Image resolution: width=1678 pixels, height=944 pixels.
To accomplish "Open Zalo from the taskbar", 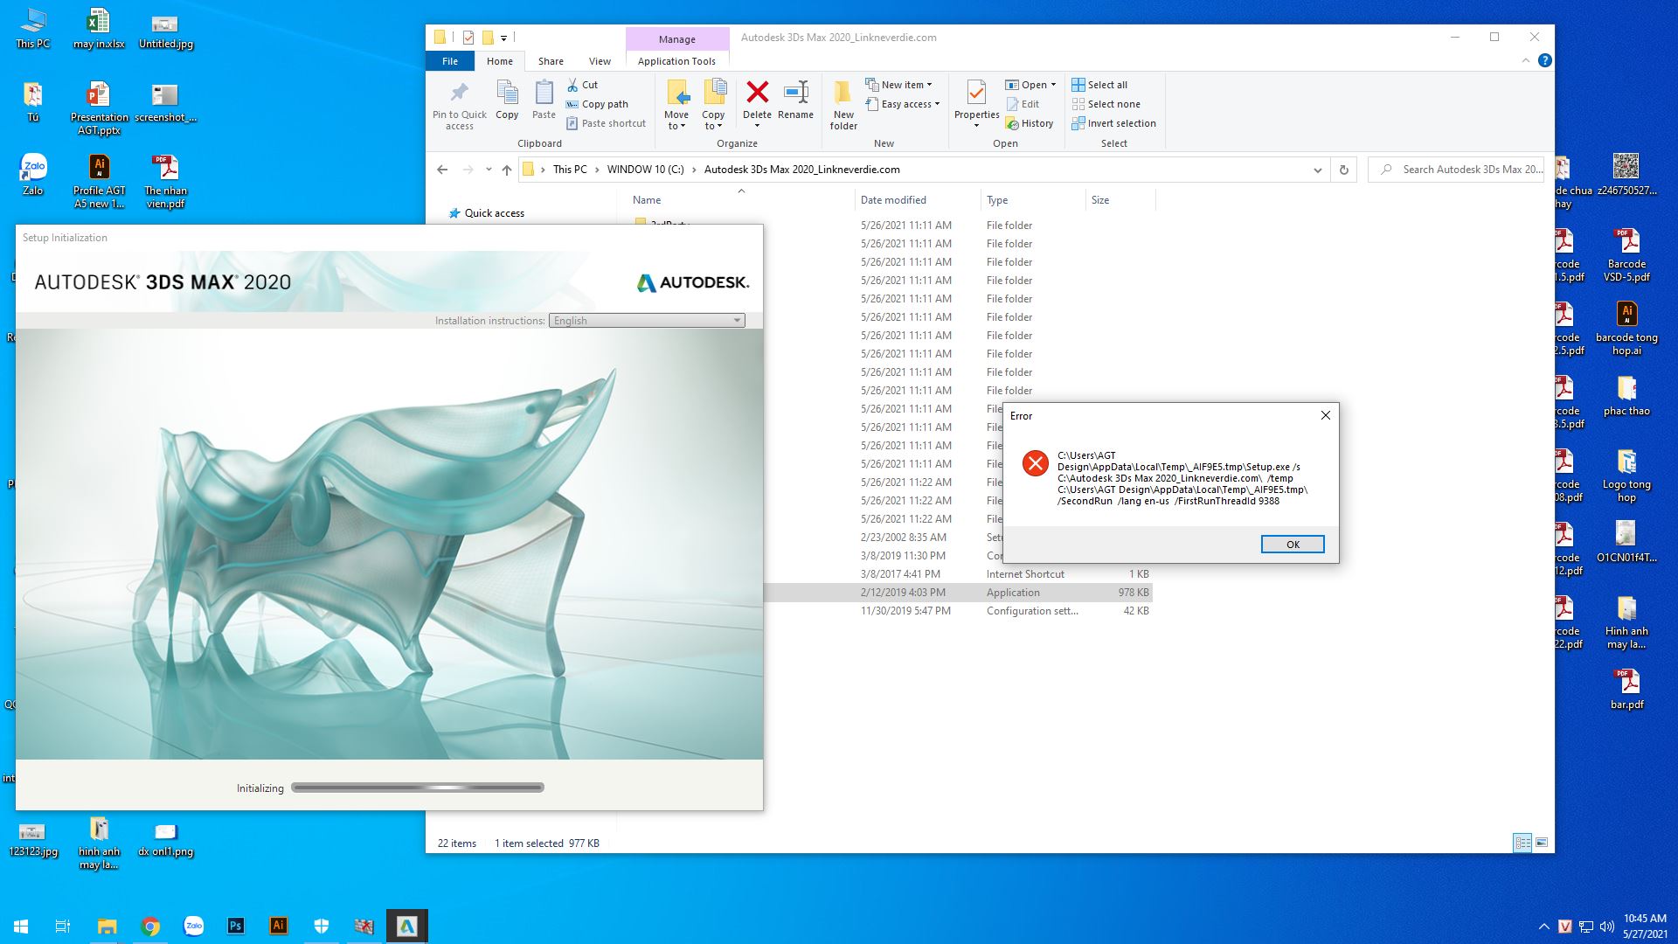I will (x=193, y=926).
